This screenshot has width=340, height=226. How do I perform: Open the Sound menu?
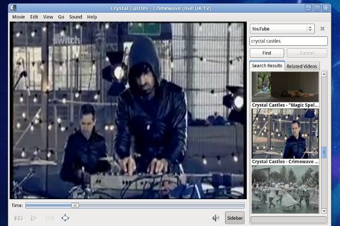click(75, 17)
